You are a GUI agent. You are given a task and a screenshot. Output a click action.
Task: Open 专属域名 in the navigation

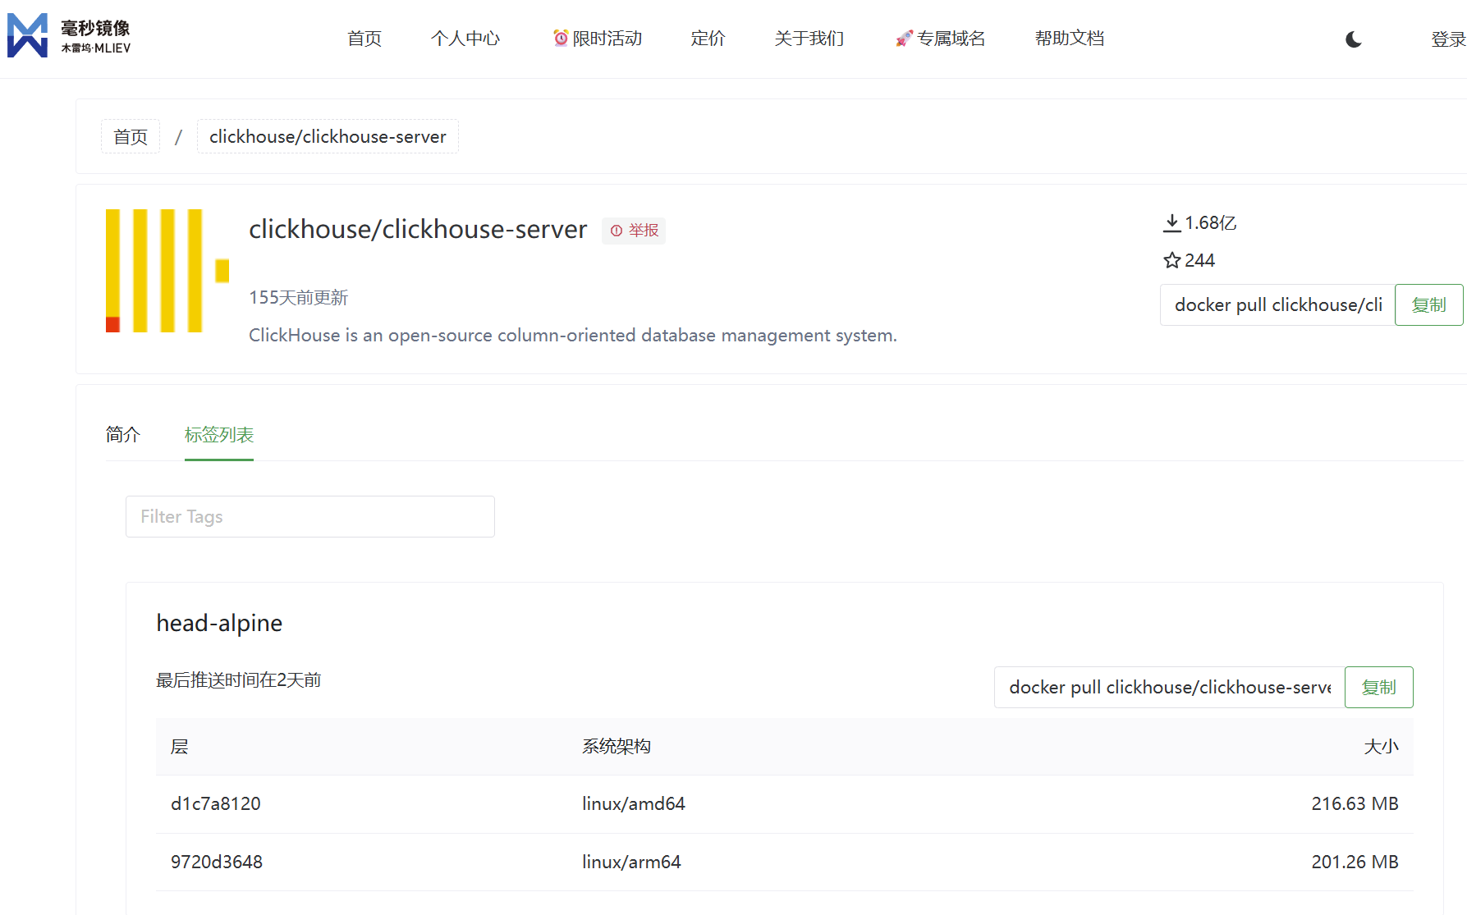(x=940, y=39)
